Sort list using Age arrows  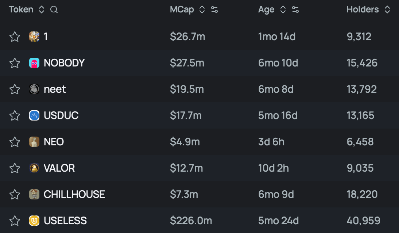(x=283, y=10)
